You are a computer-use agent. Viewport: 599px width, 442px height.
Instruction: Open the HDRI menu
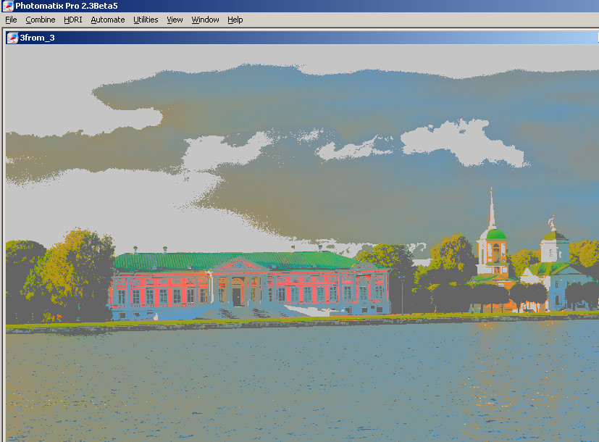click(73, 20)
